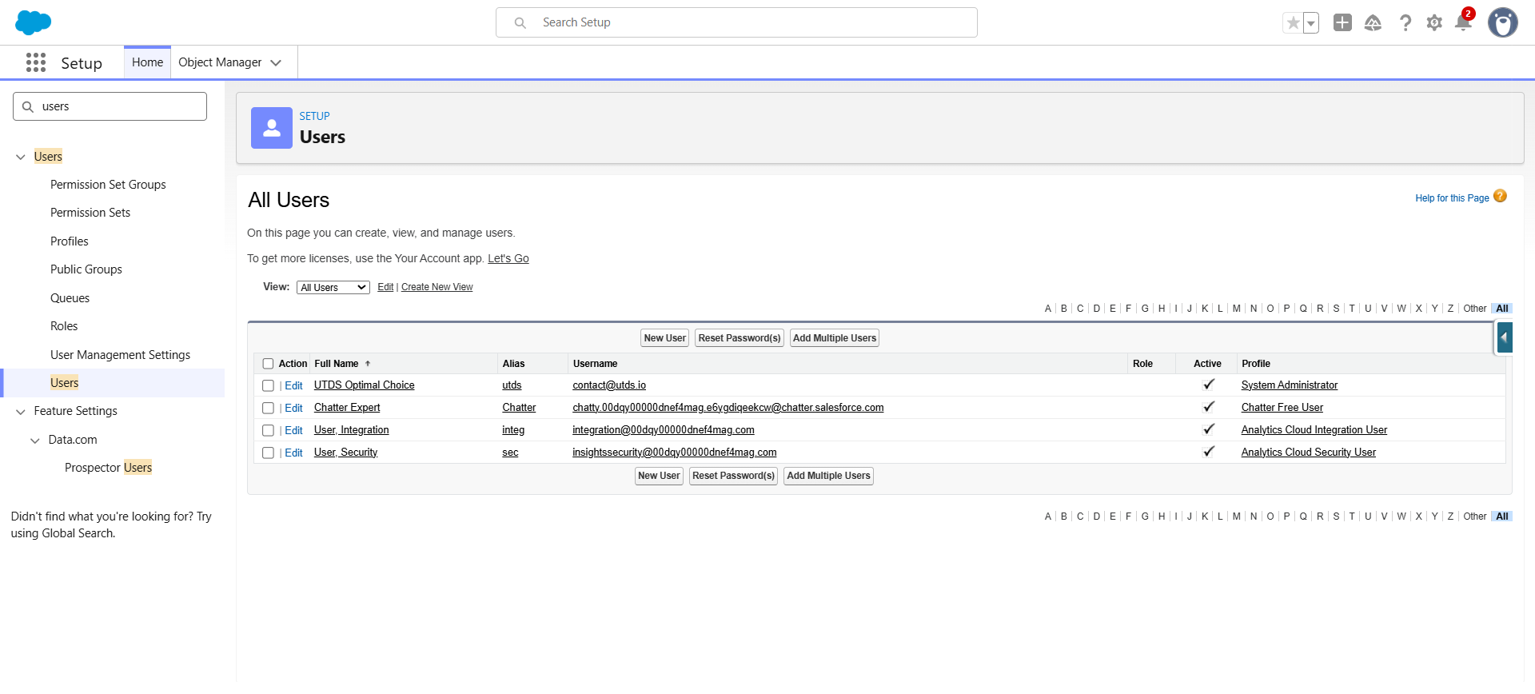Check the box for Chatter Expert

(268, 408)
